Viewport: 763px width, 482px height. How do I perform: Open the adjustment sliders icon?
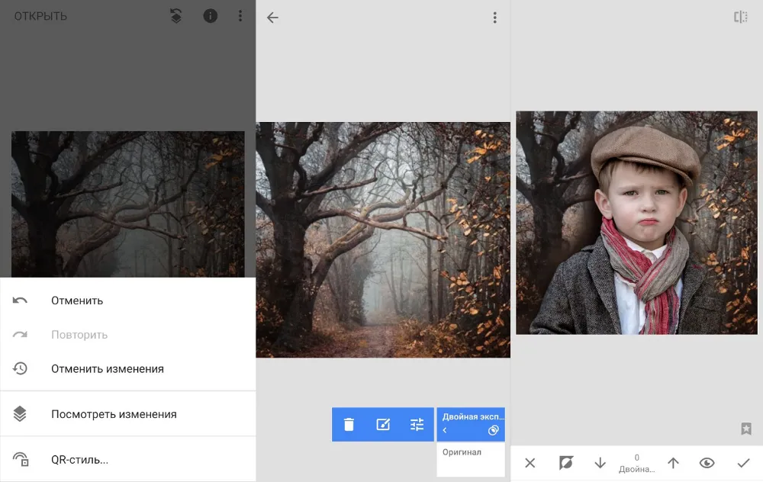point(417,425)
